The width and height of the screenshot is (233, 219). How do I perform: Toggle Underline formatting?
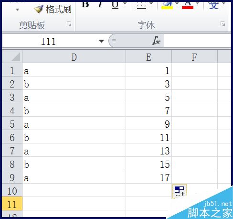coord(115,4)
